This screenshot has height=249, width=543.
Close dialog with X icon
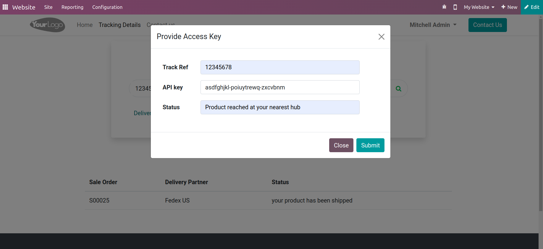coord(381,37)
